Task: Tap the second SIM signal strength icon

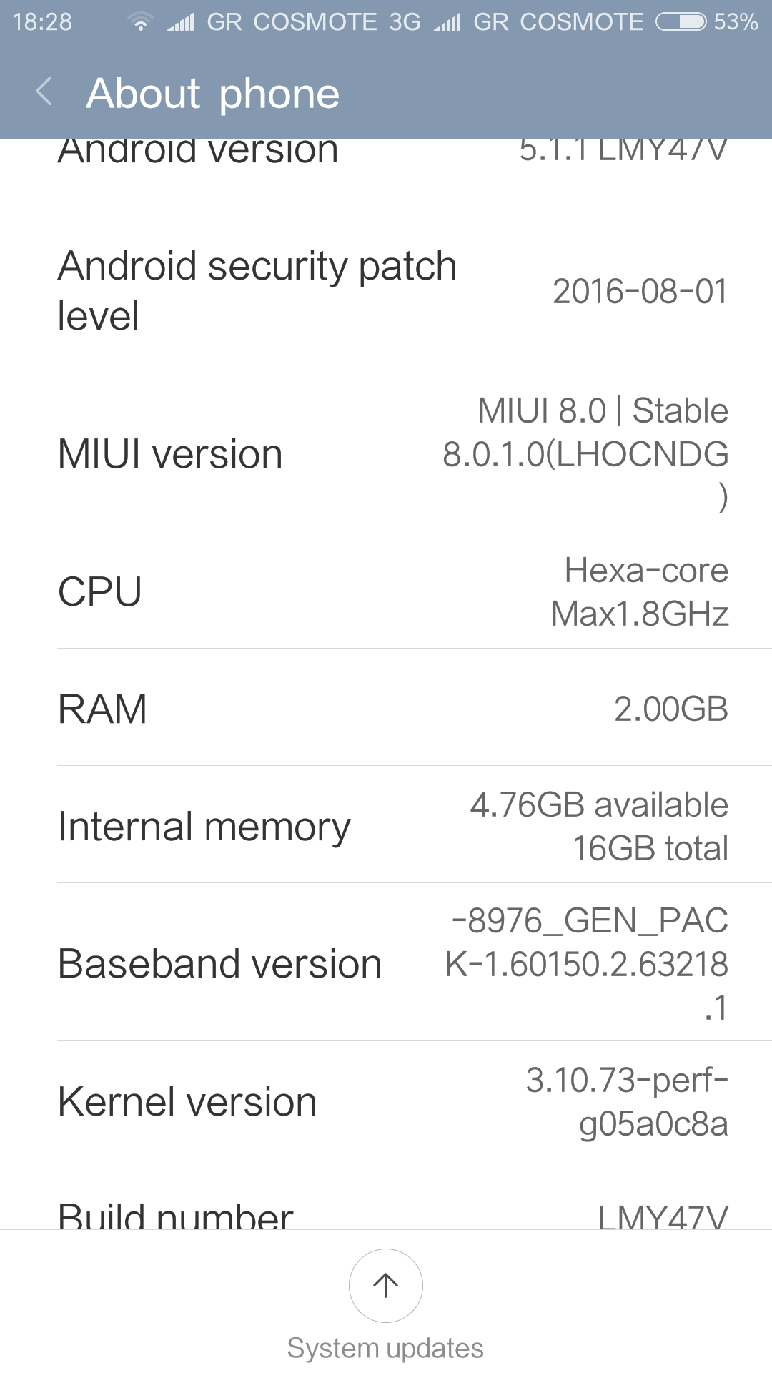Action: click(x=447, y=23)
